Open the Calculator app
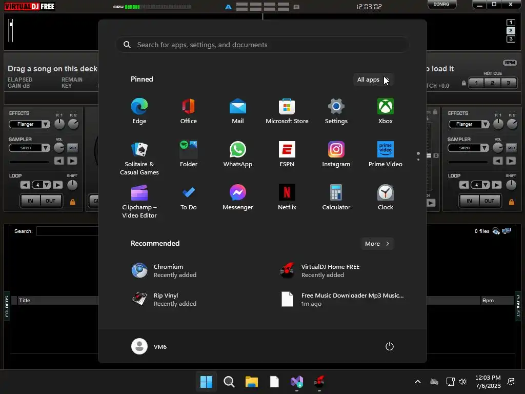The height and width of the screenshot is (394, 525). 336,198
